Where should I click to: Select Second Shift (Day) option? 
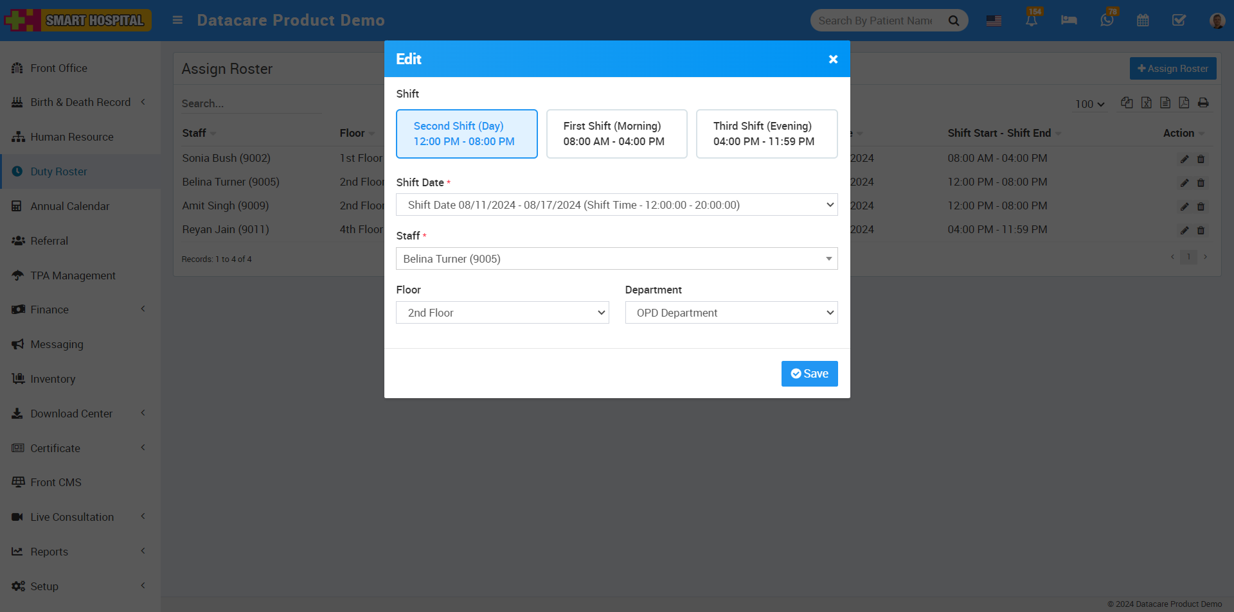pyautogui.click(x=467, y=134)
